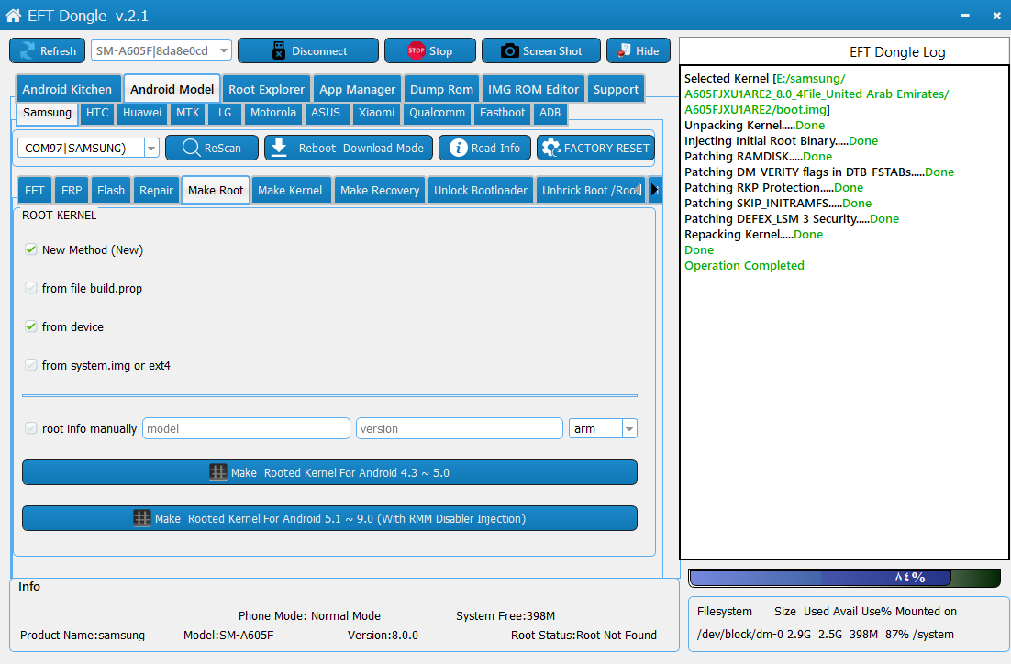Screen dimensions: 1011x664
Task: Toggle New Method (New) checkbox
Action: click(30, 249)
